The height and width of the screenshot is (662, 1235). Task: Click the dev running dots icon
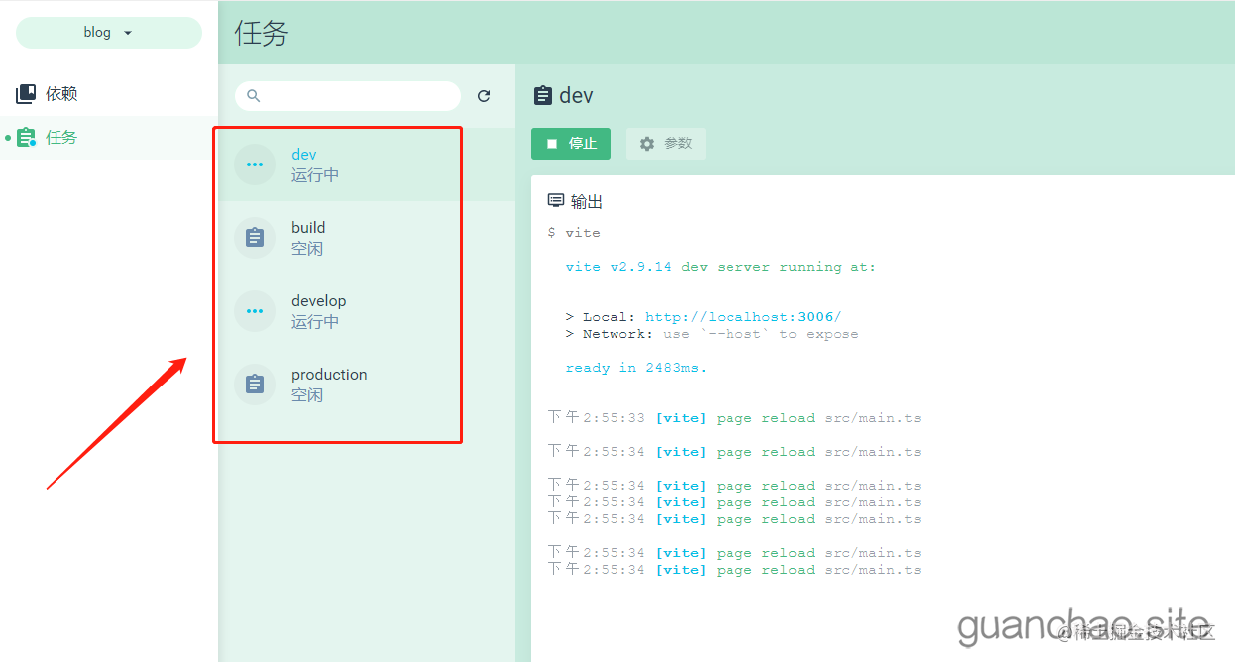pos(255,165)
